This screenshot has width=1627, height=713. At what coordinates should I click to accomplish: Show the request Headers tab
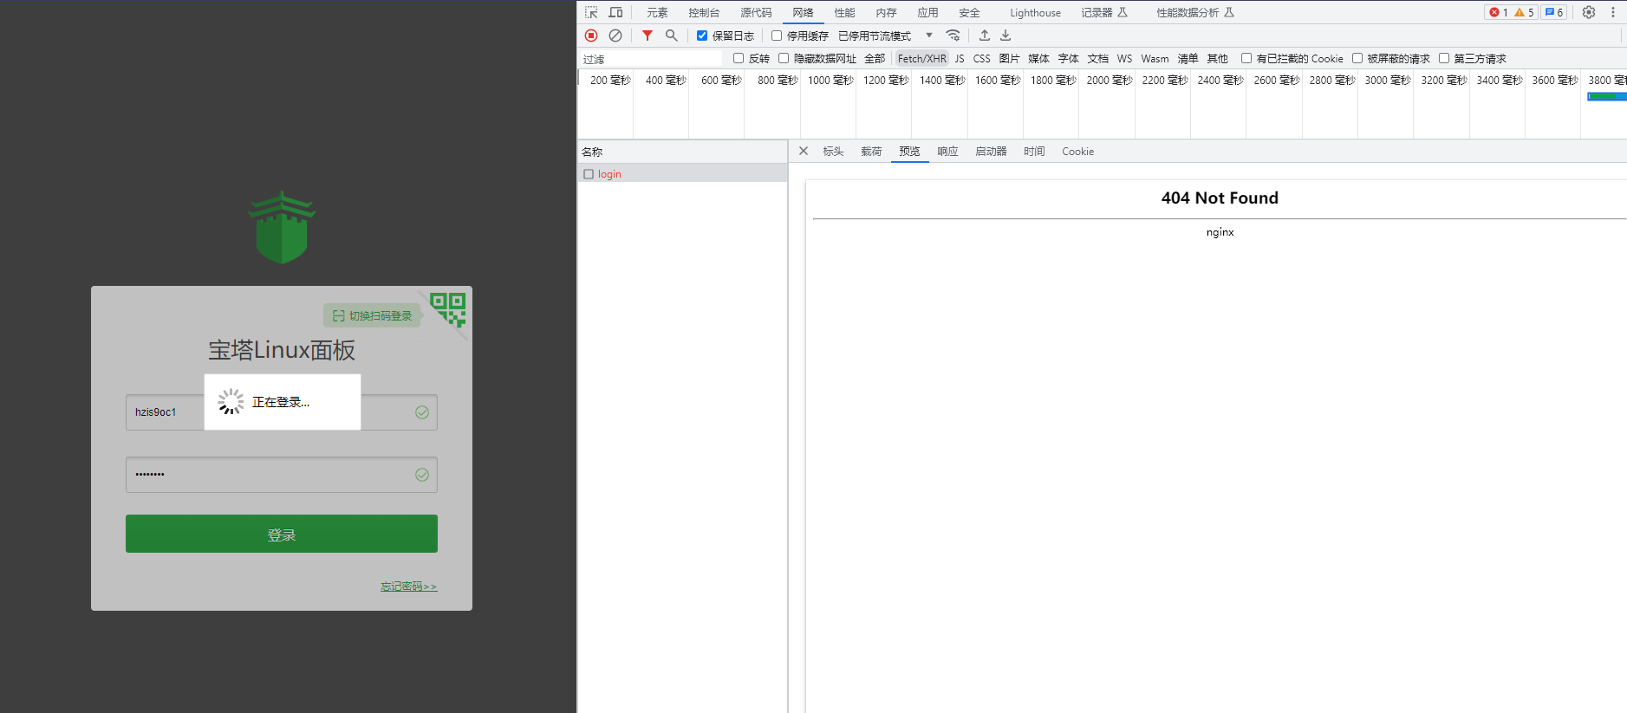tap(833, 151)
